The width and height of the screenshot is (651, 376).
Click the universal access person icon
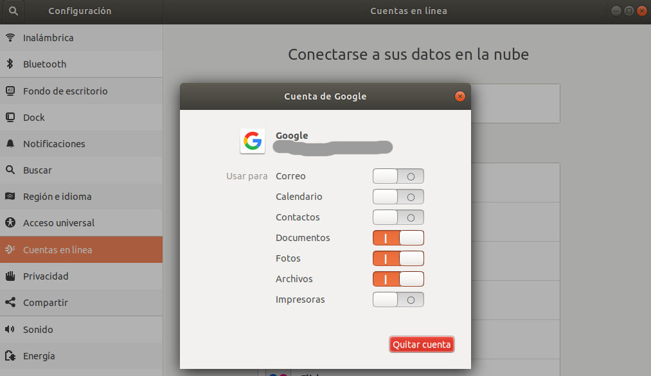pyautogui.click(x=10, y=223)
